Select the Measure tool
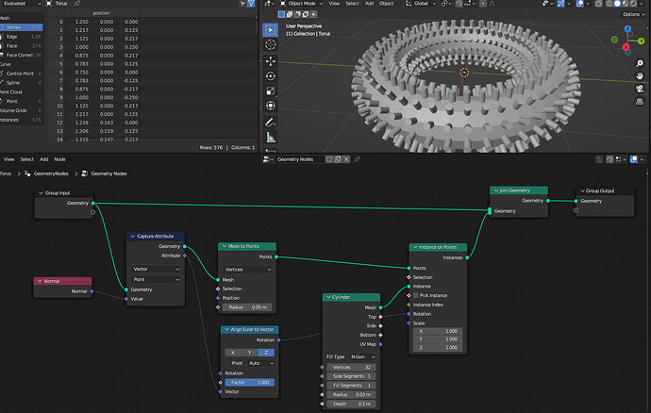 pos(270,138)
